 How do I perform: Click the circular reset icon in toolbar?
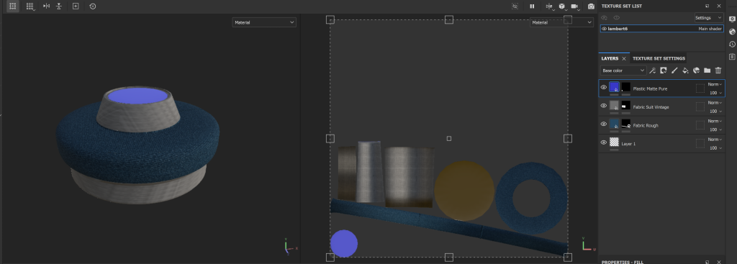[x=93, y=6]
